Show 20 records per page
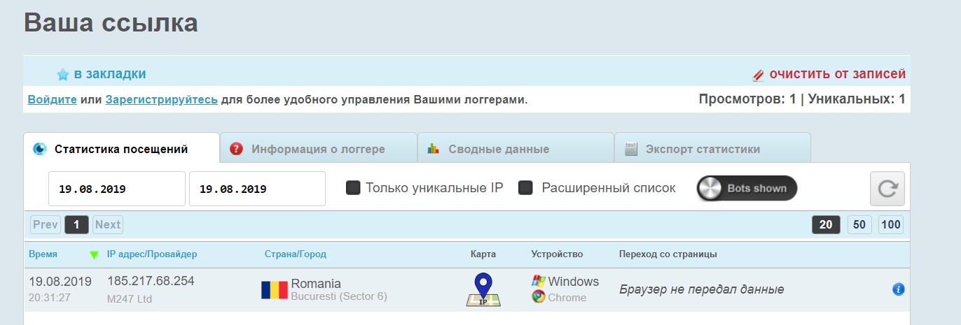Image resolution: width=961 pixels, height=325 pixels. (x=827, y=224)
